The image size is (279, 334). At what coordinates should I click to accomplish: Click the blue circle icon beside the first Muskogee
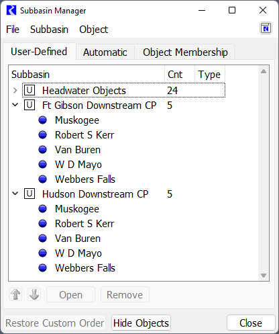click(x=42, y=120)
